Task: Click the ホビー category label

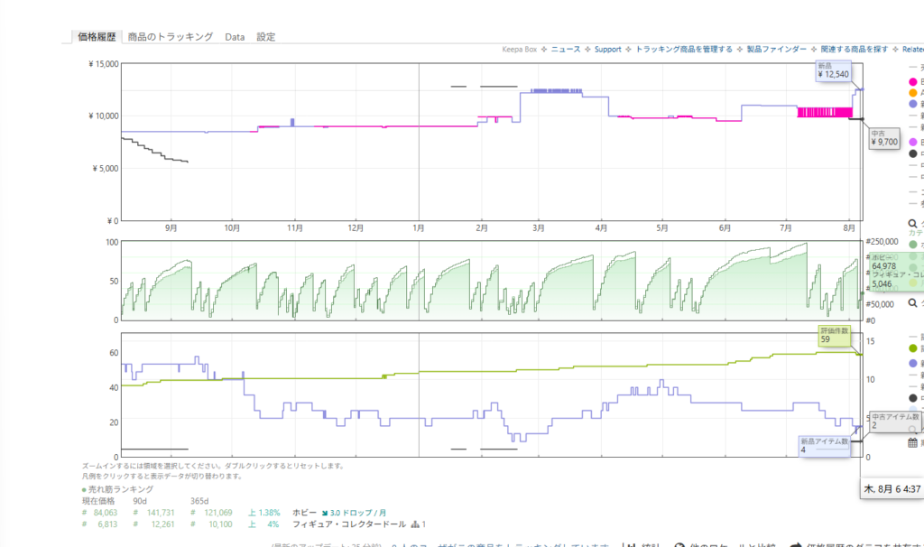Action: (304, 513)
